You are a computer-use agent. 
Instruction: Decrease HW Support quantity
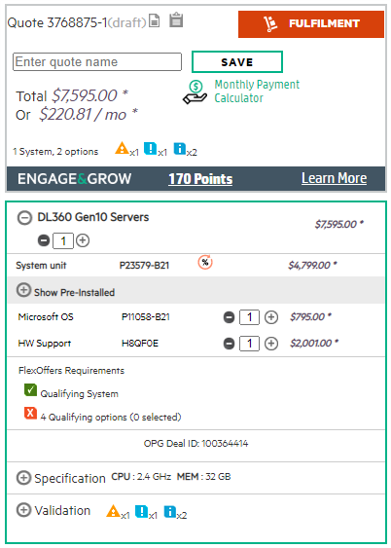click(x=229, y=344)
